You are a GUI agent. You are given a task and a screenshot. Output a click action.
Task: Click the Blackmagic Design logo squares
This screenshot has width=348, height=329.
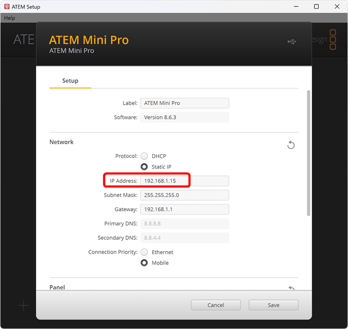[333, 40]
